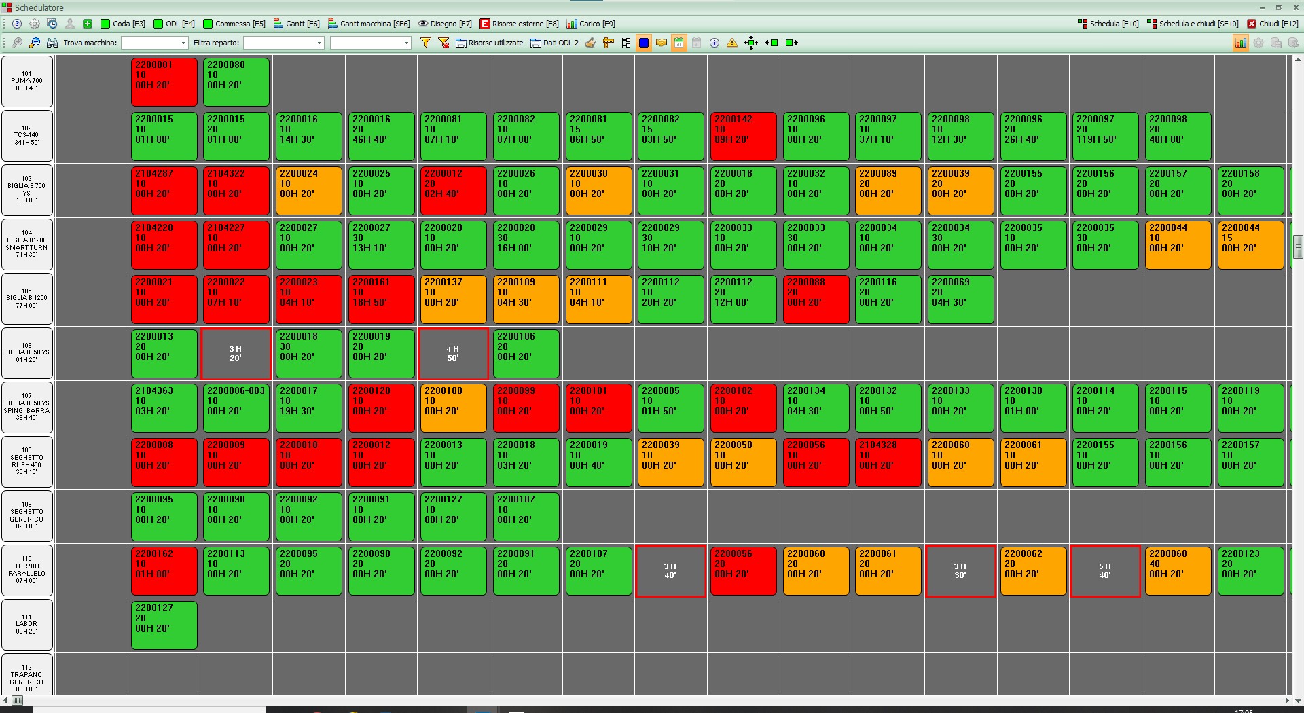Apply the yellow funnel filter
1304x713 pixels.
pos(426,43)
